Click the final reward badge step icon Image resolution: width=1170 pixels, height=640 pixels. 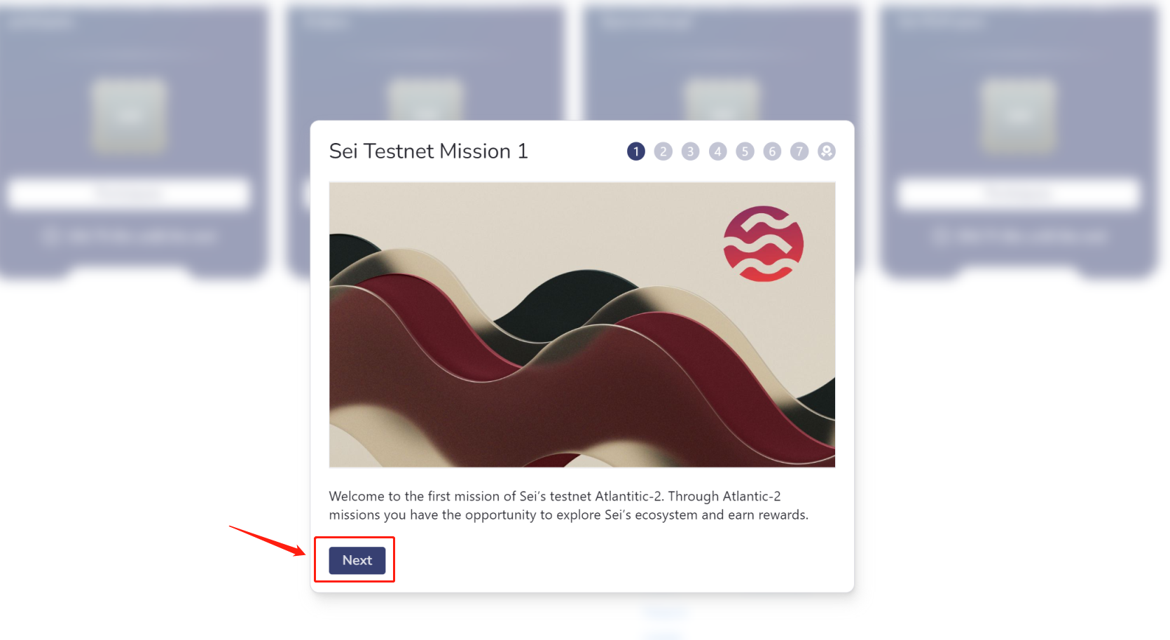[x=827, y=151]
